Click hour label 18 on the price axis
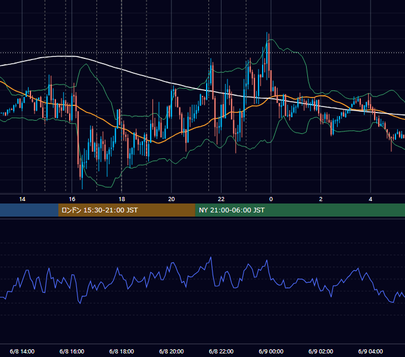Screen dimensions: 405x357 click(121, 199)
